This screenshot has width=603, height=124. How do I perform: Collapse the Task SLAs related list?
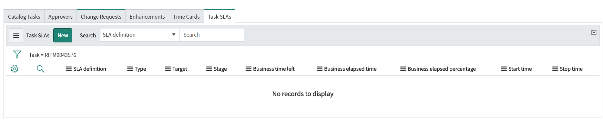coord(594,32)
